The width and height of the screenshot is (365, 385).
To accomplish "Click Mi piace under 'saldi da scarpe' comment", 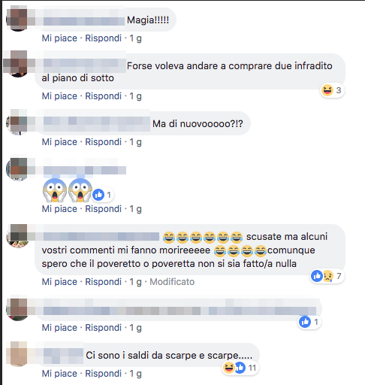I will click(59, 374).
